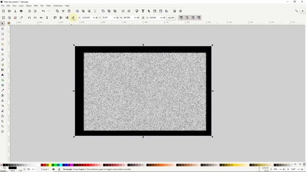The image size is (306, 172).
Task: Open the Object menu
Action: (x=29, y=6)
